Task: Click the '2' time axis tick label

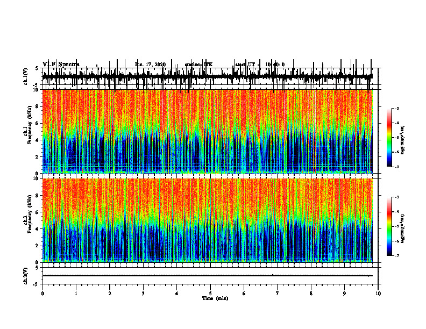Action: 110,294
